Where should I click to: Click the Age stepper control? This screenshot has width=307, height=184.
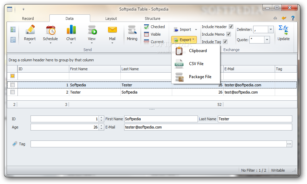[101, 127]
